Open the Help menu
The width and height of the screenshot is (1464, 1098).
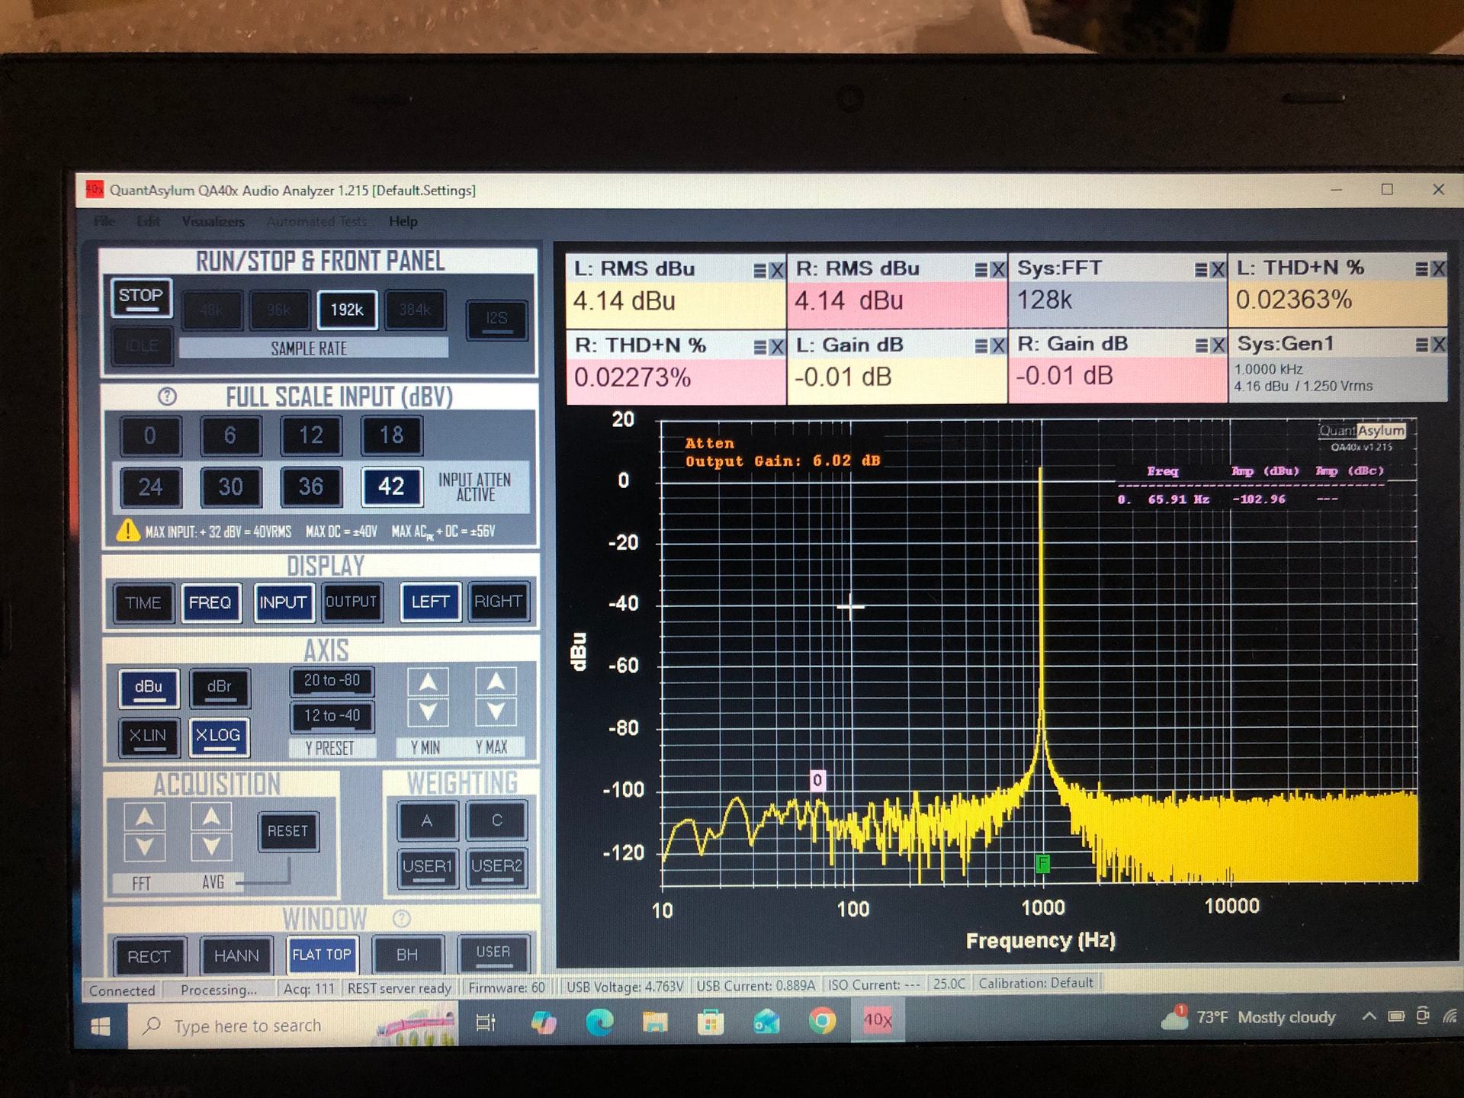403,221
